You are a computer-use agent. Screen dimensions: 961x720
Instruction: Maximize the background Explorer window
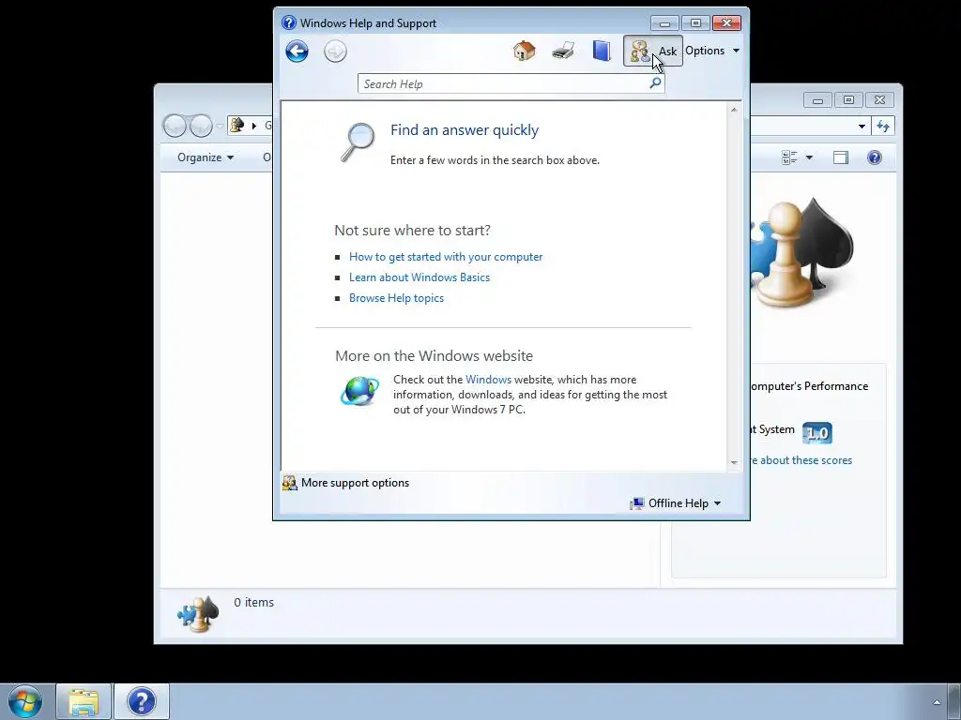tap(848, 99)
